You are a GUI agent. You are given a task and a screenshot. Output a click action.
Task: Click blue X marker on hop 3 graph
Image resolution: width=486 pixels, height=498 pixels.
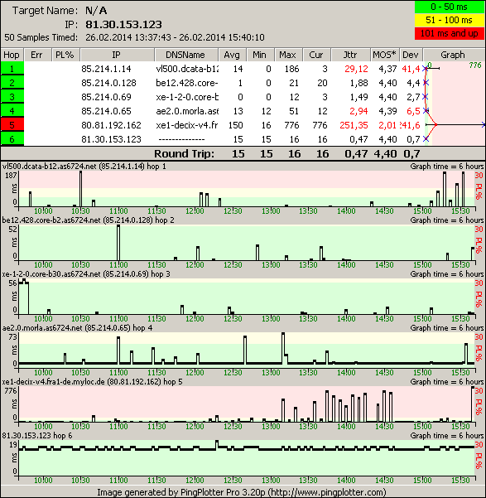[x=426, y=97]
